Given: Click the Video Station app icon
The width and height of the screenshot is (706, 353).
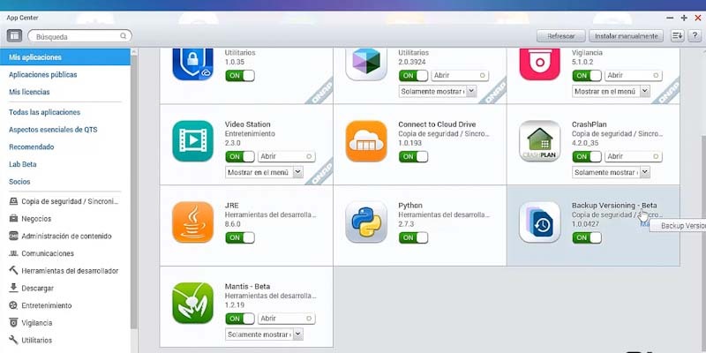Looking at the screenshot, I should pos(192,141).
